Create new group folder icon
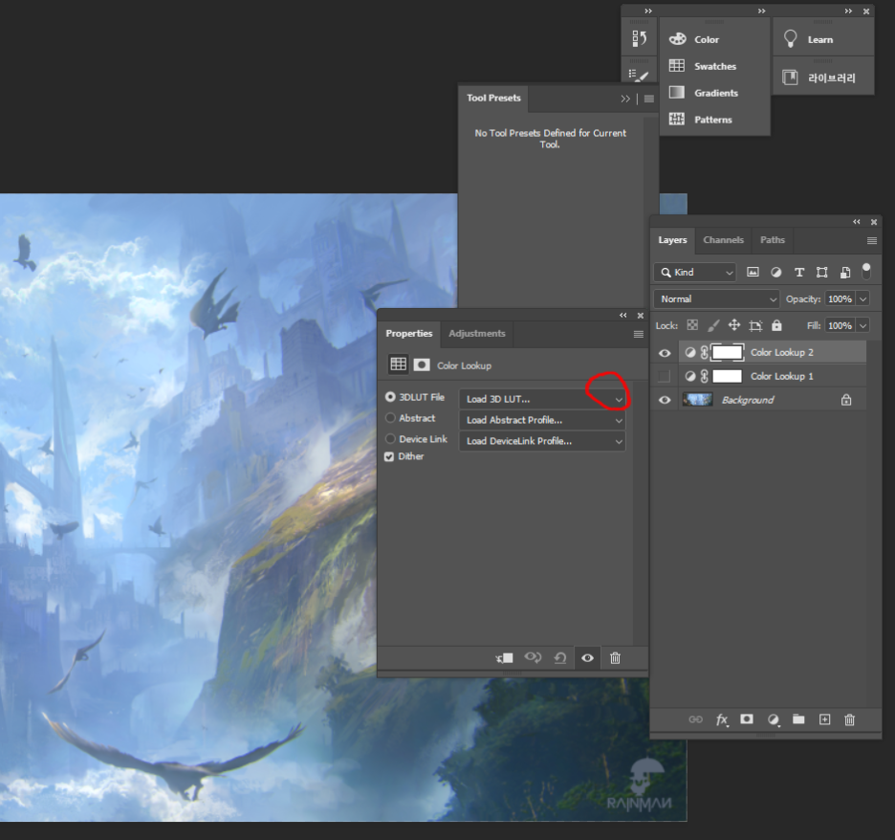Viewport: 895px width, 840px height. click(x=798, y=718)
